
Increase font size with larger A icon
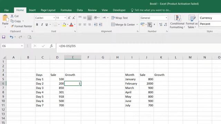point(69,18)
